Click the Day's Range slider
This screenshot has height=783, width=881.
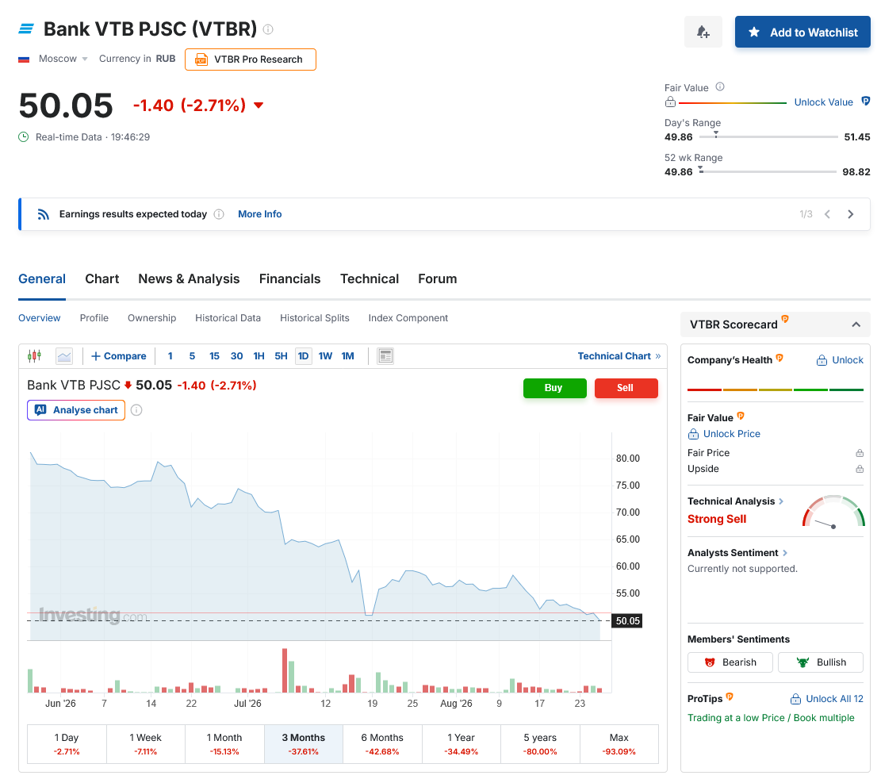point(768,136)
